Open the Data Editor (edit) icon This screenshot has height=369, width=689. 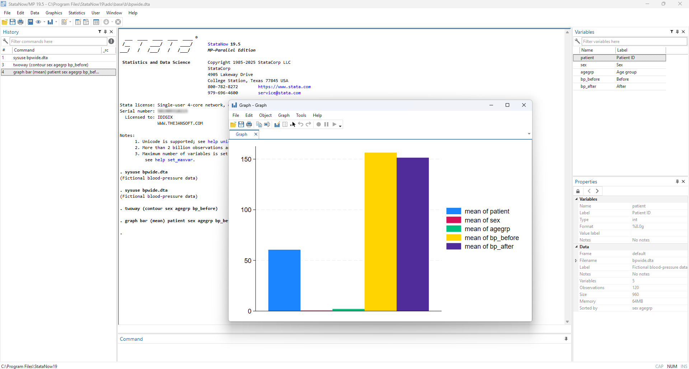(x=78, y=22)
